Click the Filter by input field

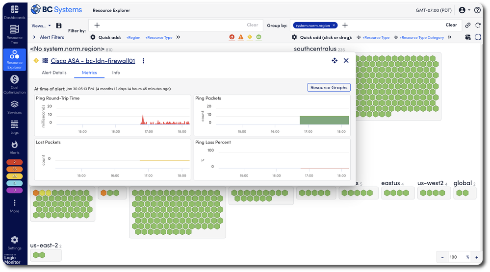pyautogui.click(x=176, y=25)
